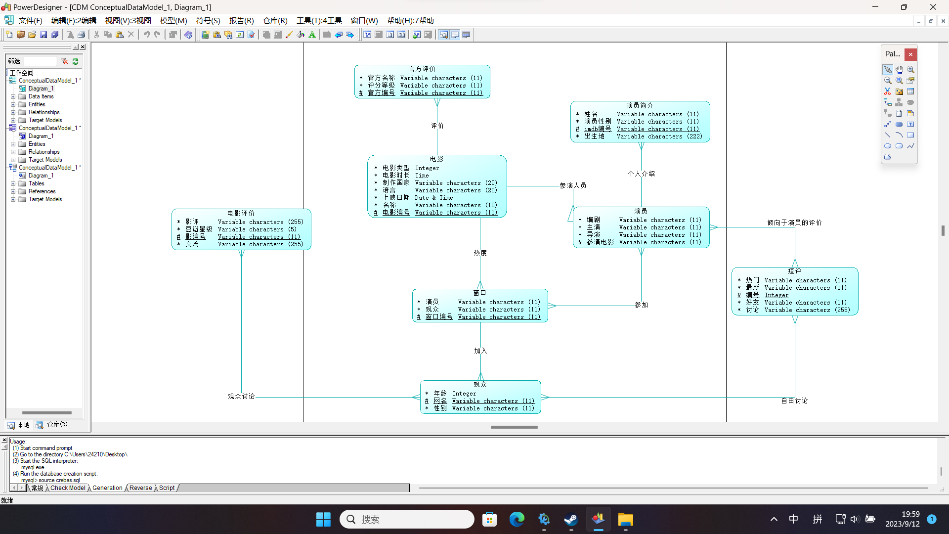
Task: Select the Entity tool in palette
Action: click(910, 91)
